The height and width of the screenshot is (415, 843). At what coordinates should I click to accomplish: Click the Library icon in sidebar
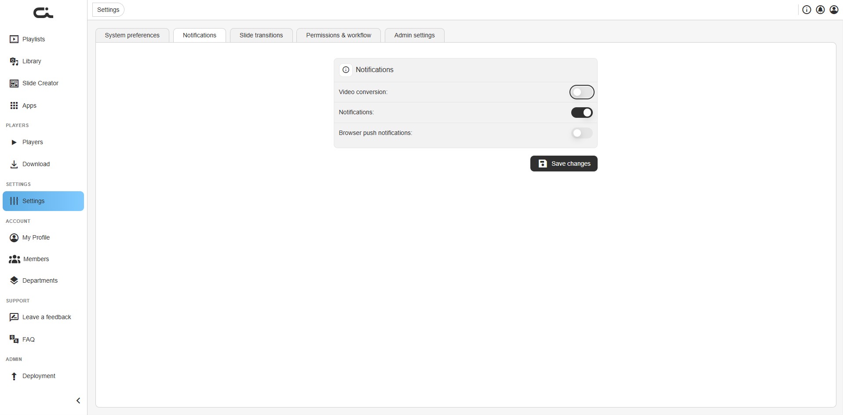point(14,61)
